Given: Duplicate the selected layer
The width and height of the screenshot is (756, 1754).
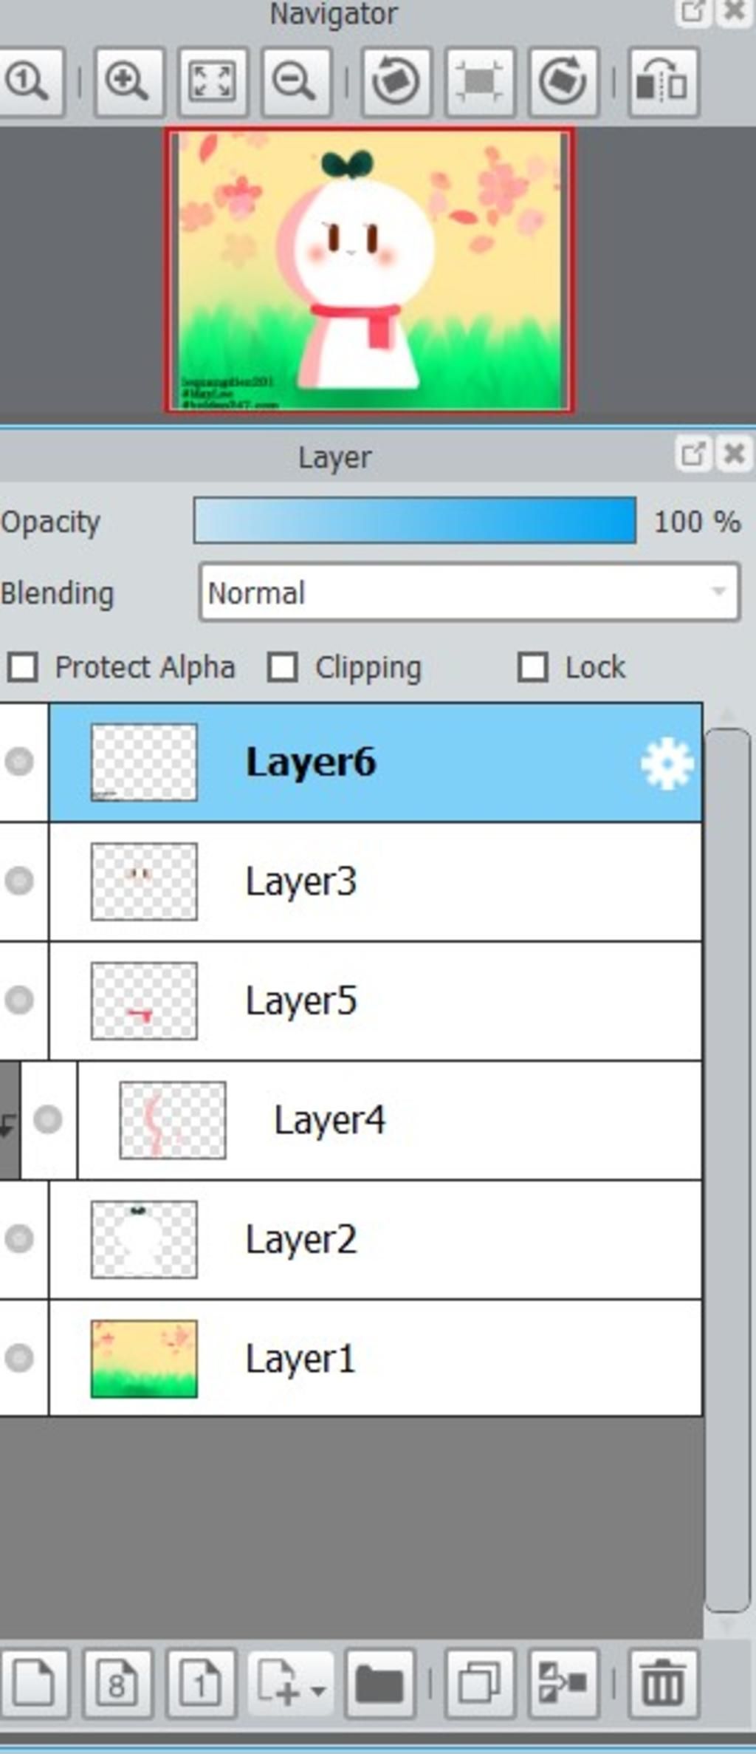Looking at the screenshot, I should [x=479, y=1684].
